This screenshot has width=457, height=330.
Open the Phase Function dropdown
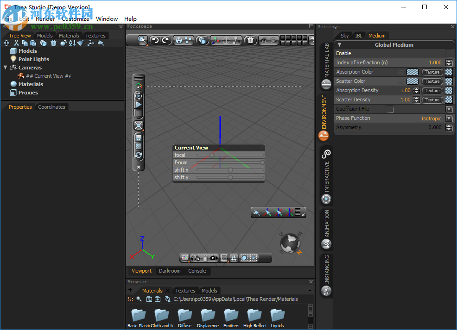[449, 118]
